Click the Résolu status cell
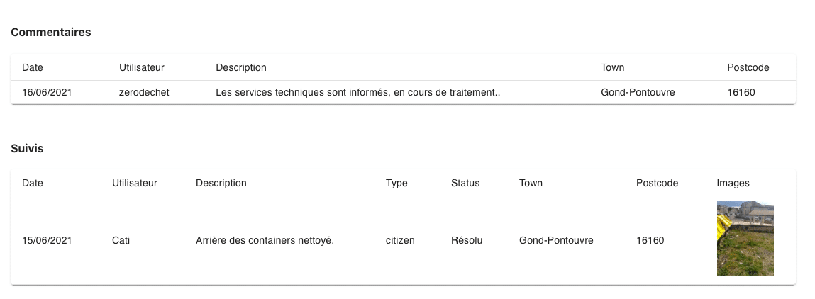The height and width of the screenshot is (299, 815). coord(467,240)
